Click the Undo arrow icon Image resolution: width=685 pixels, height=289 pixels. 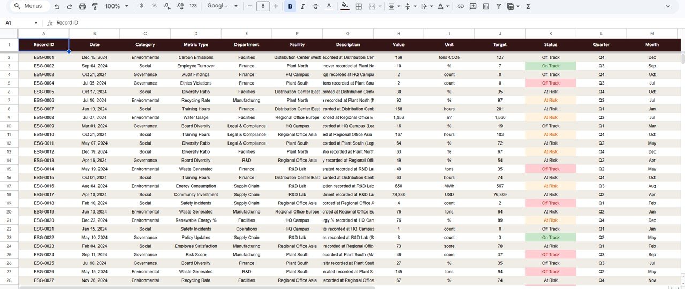click(57, 6)
